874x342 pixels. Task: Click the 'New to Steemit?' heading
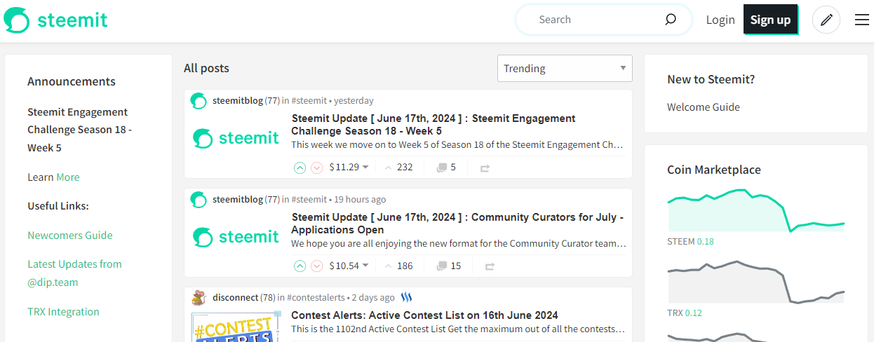pyautogui.click(x=711, y=79)
